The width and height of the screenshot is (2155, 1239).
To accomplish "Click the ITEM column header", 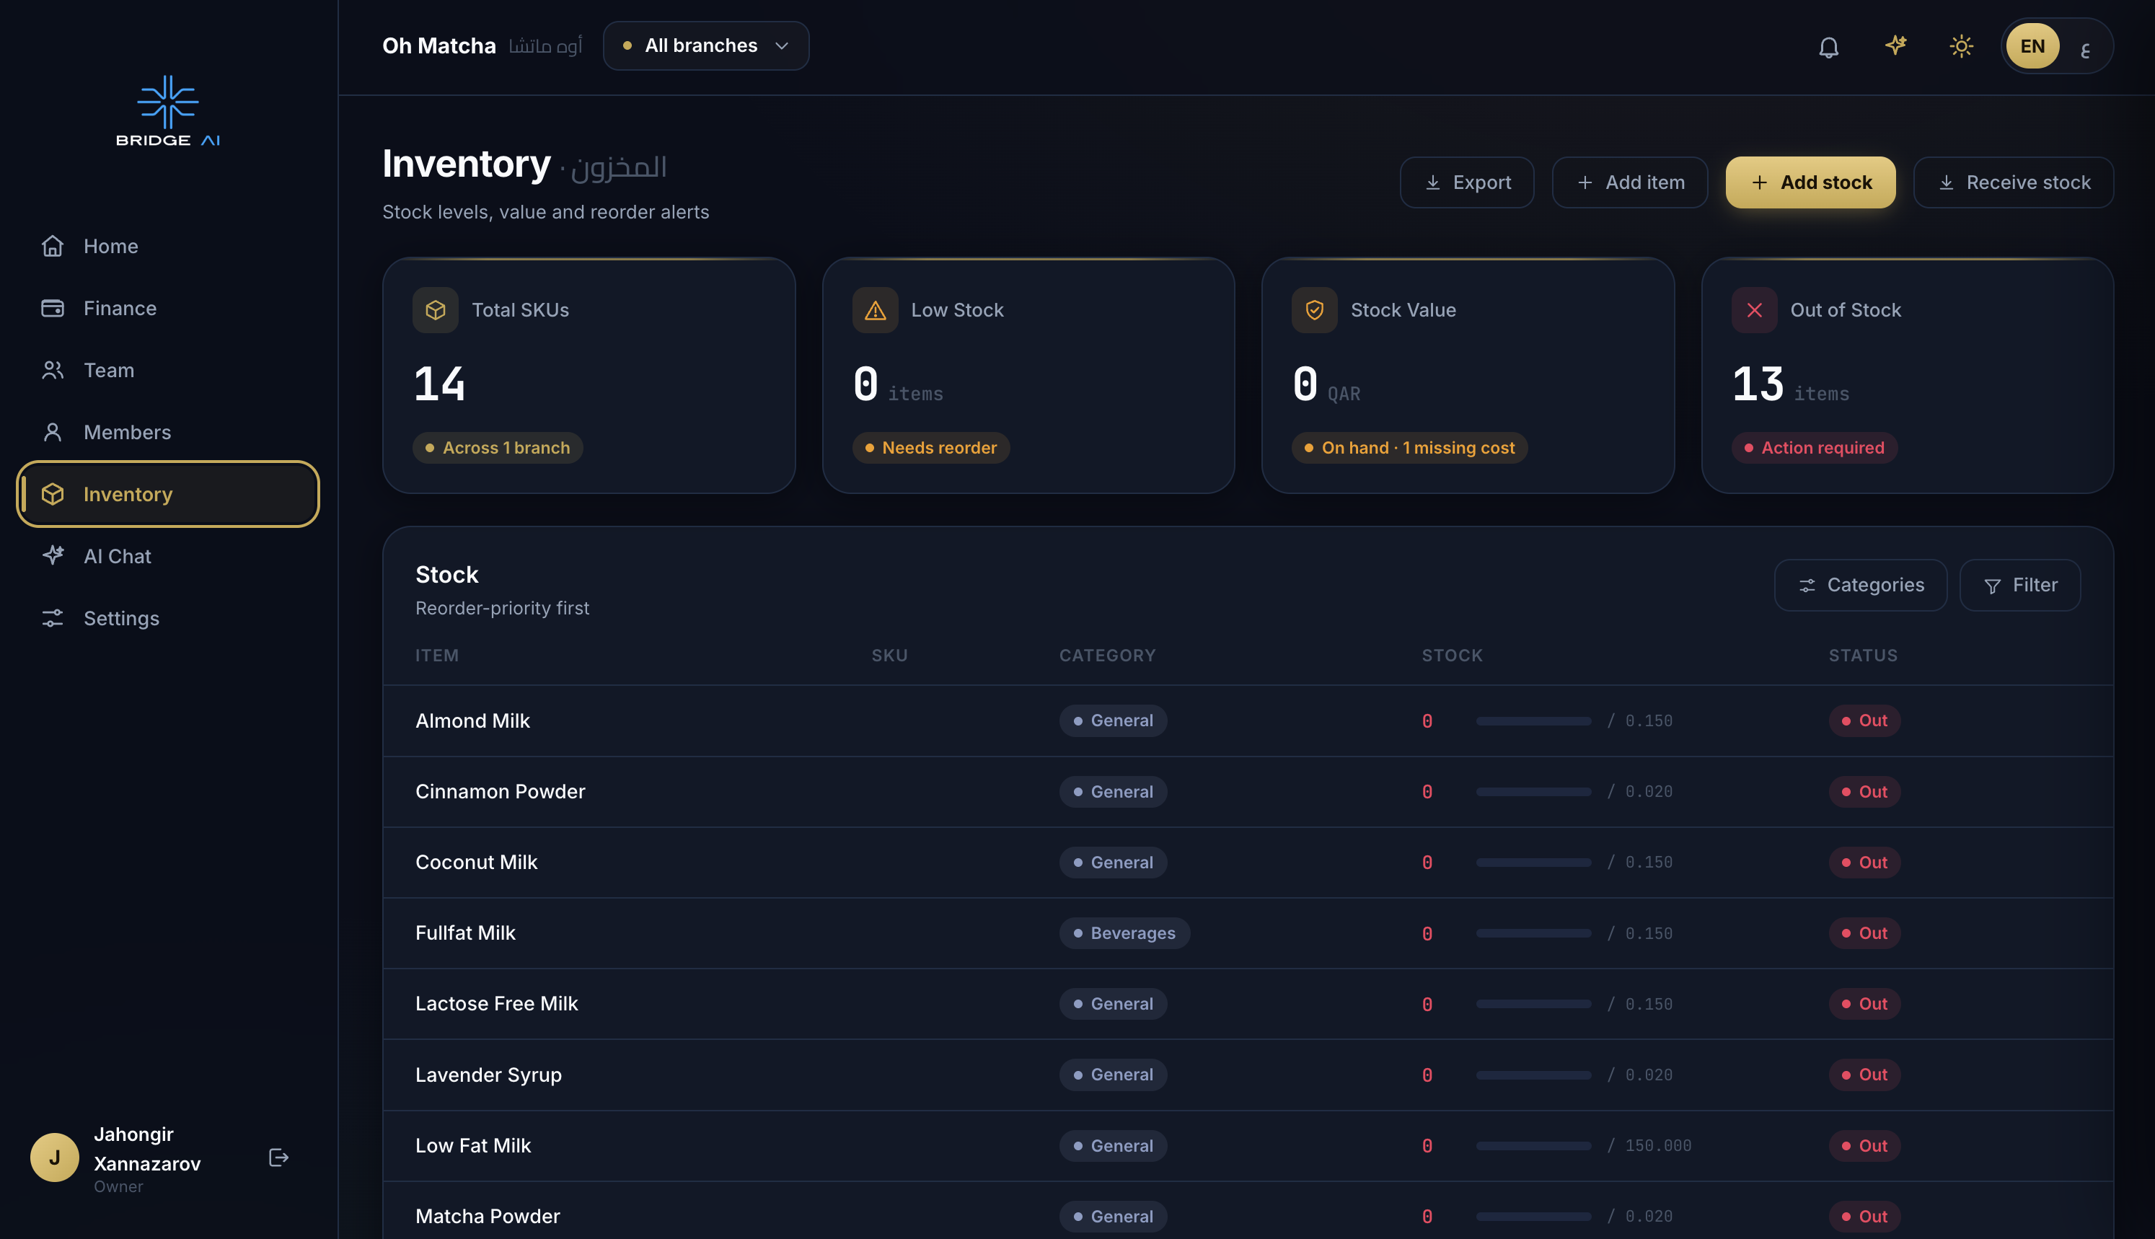I will click(436, 656).
